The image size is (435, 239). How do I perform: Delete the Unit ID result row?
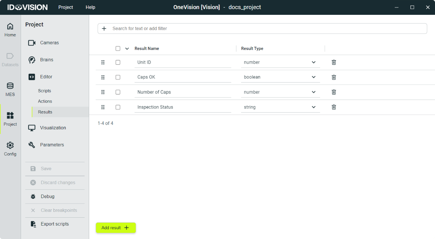pyautogui.click(x=334, y=62)
